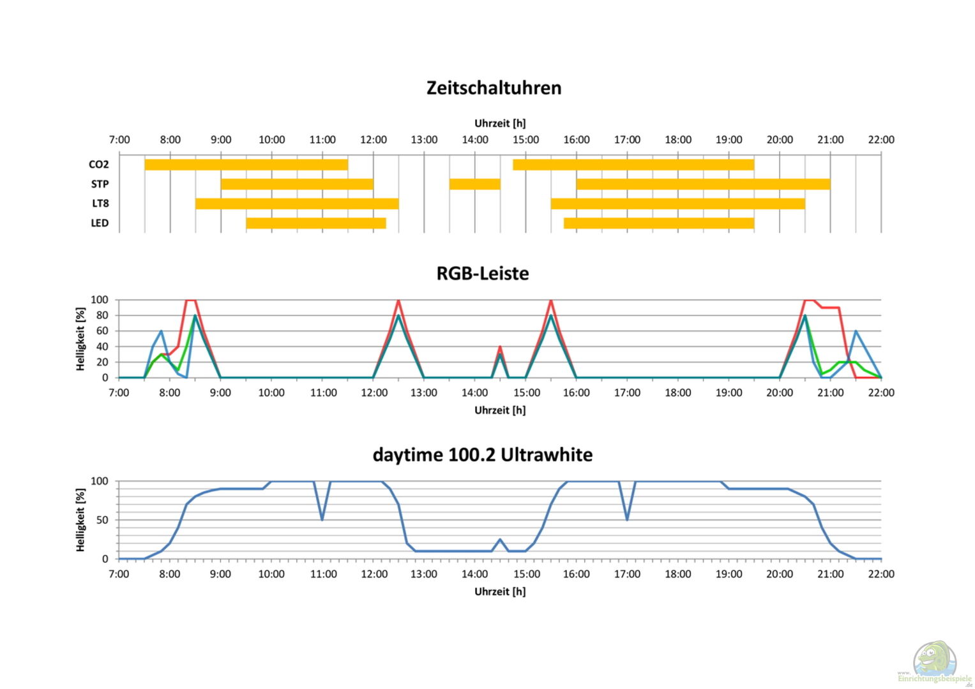
Task: Click the 22:00 label on the Zeitschaltuhren axis
Action: coord(881,140)
